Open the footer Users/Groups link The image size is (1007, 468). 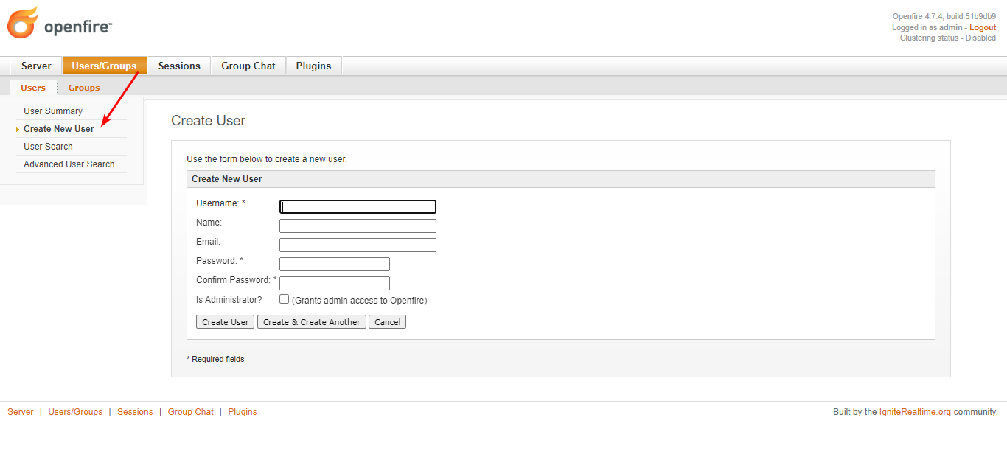pos(75,412)
